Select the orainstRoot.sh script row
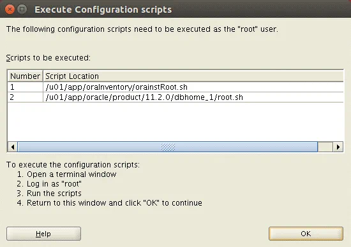This screenshot has height=247, width=351. point(175,87)
